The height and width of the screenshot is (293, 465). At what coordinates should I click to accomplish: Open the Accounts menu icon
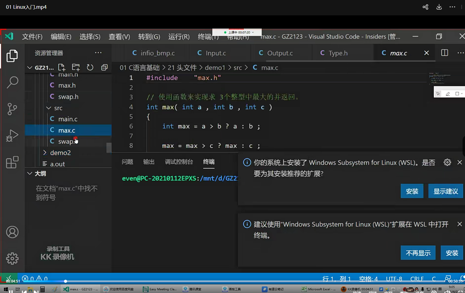tap(12, 232)
